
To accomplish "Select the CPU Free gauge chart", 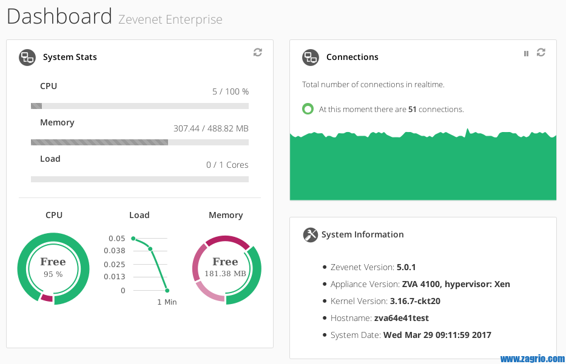I will [53, 268].
